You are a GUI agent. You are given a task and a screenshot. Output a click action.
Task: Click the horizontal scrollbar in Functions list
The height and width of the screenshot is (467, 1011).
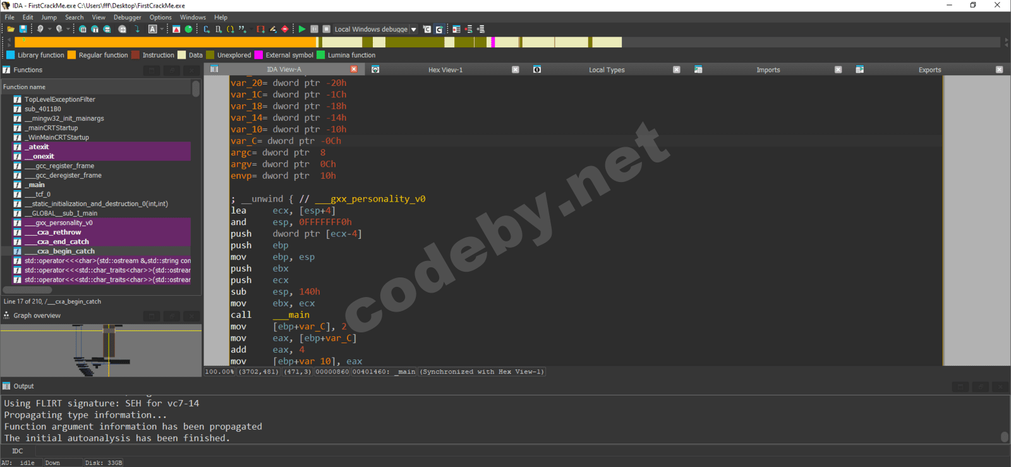tap(28, 290)
